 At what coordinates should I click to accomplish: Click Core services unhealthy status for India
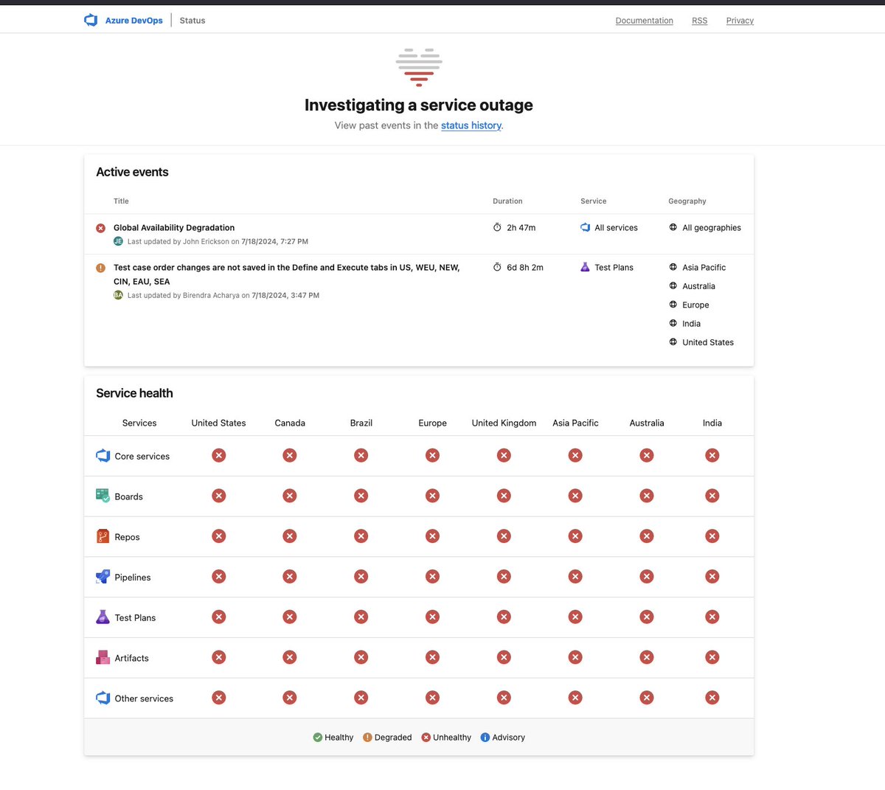(712, 455)
